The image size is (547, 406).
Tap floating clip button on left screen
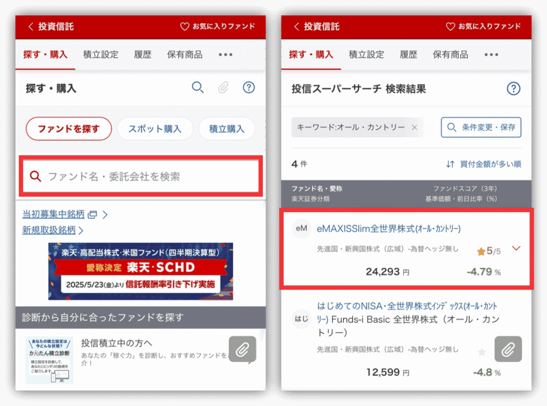[243, 349]
